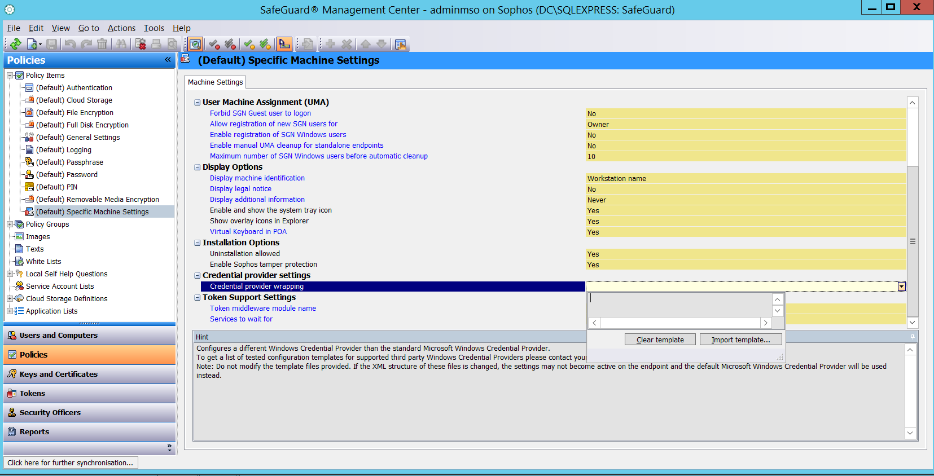
Task: Open the Edit menu
Action: [36, 28]
